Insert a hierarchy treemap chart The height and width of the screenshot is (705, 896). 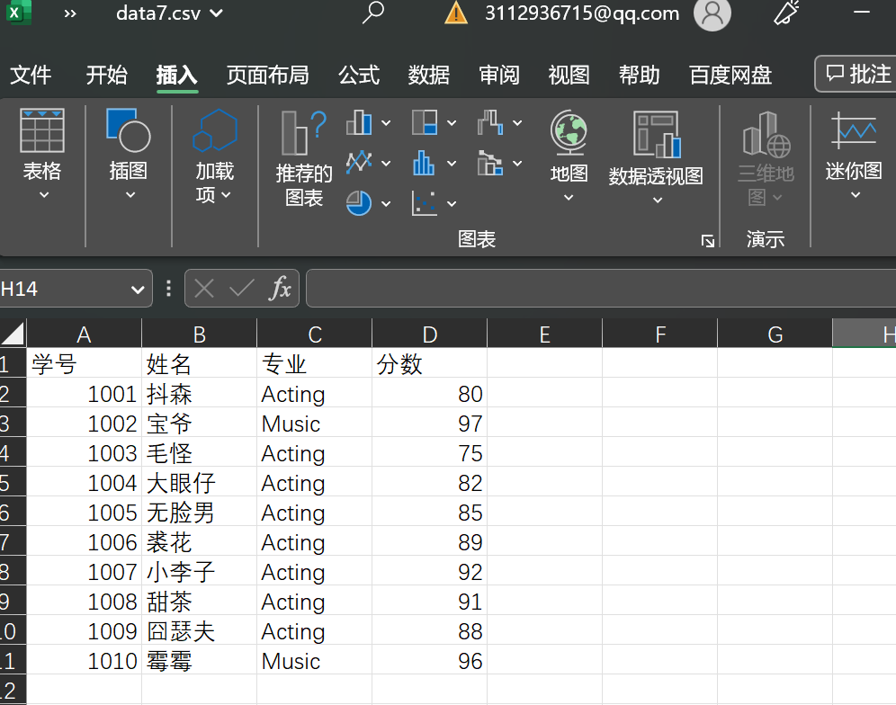[x=425, y=123]
